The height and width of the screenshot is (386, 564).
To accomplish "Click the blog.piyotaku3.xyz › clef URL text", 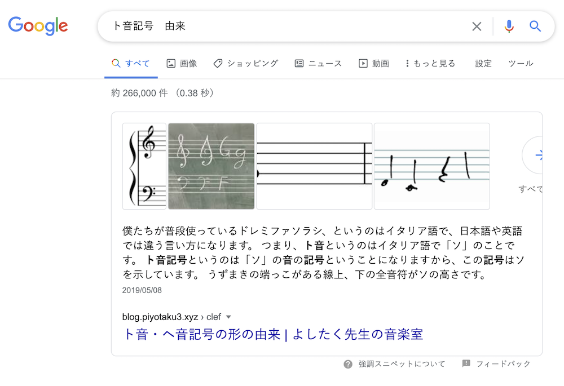I will [171, 317].
